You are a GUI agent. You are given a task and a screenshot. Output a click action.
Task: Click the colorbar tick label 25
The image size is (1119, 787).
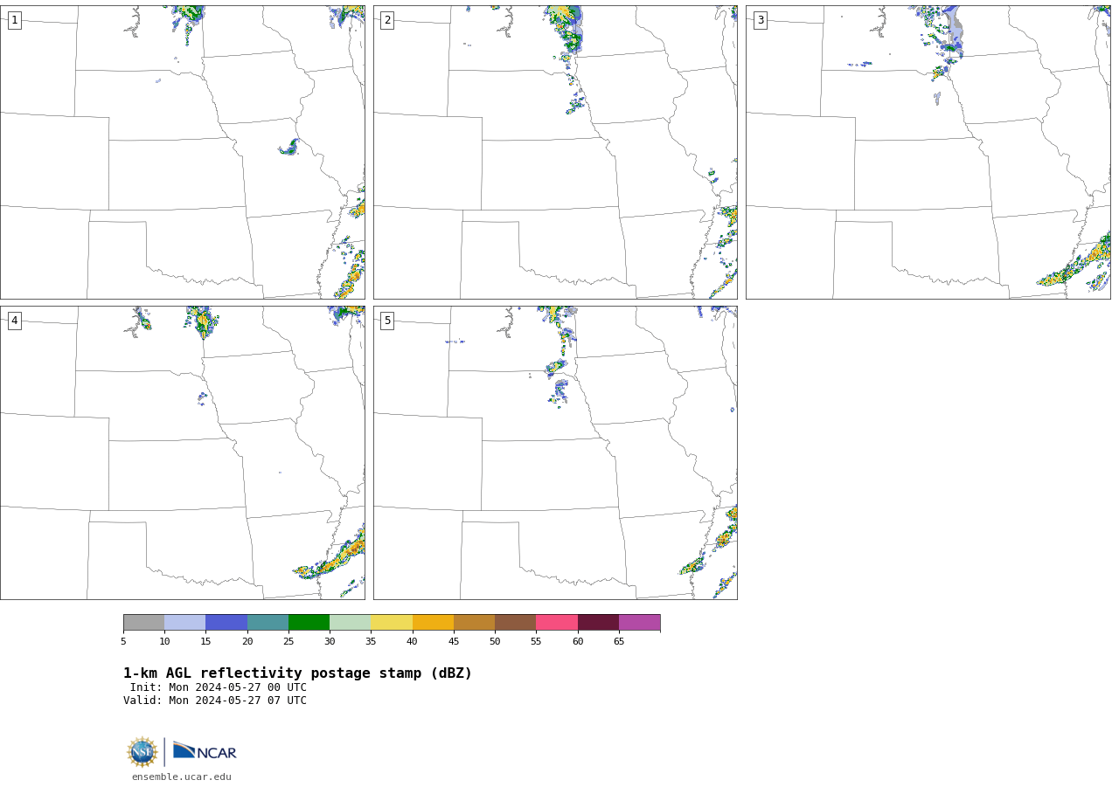[x=288, y=642]
